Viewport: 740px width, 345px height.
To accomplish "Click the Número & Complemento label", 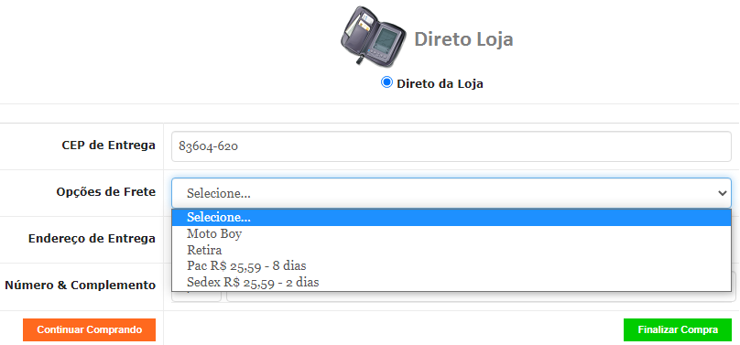I will [x=81, y=286].
